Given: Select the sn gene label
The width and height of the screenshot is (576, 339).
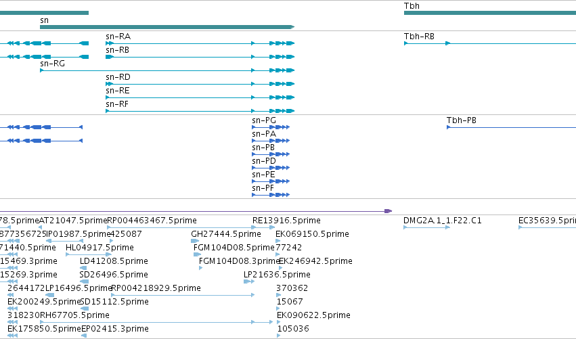Looking at the screenshot, I should coord(44,20).
